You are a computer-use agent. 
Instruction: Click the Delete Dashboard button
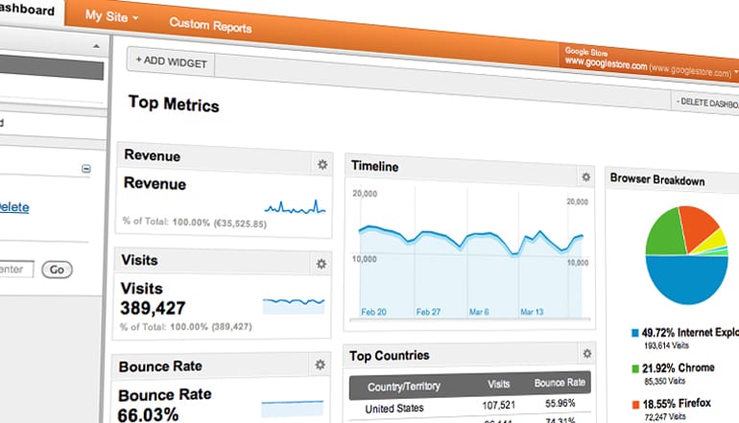tap(705, 101)
